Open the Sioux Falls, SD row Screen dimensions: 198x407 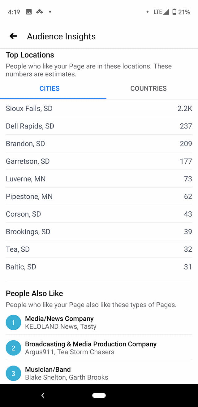pyautogui.click(x=99, y=108)
